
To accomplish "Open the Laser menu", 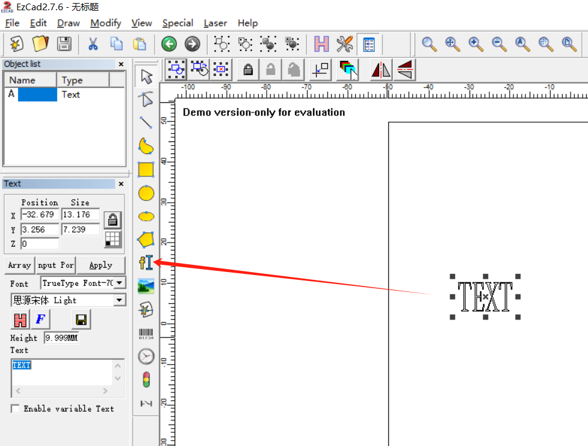I will tap(215, 23).
